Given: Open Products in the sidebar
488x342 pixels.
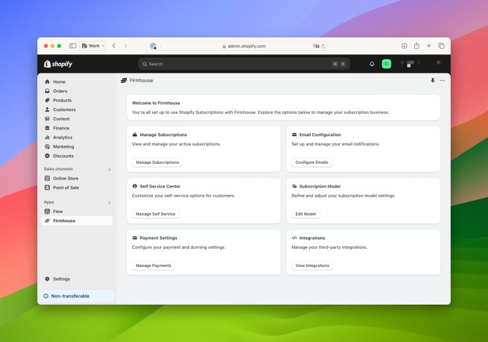Looking at the screenshot, I should pyautogui.click(x=77, y=100).
